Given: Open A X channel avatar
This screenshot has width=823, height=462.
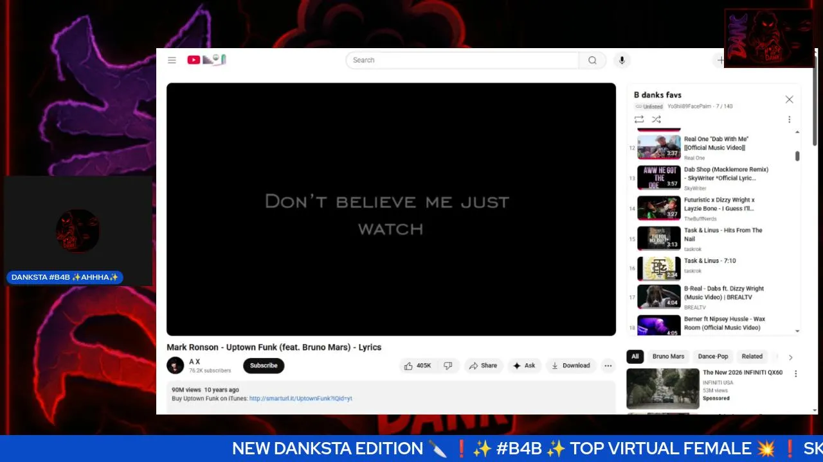Looking at the screenshot, I should coord(175,366).
